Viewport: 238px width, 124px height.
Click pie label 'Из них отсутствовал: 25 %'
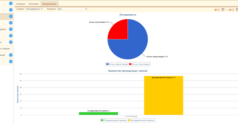tap(99, 22)
